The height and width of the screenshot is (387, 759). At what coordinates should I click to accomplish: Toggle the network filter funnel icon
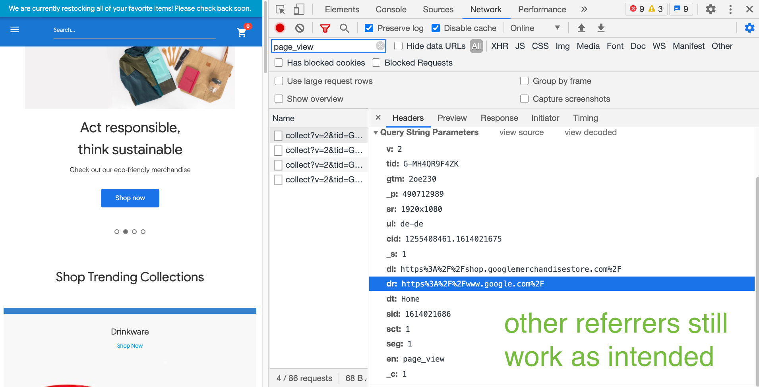tap(325, 28)
